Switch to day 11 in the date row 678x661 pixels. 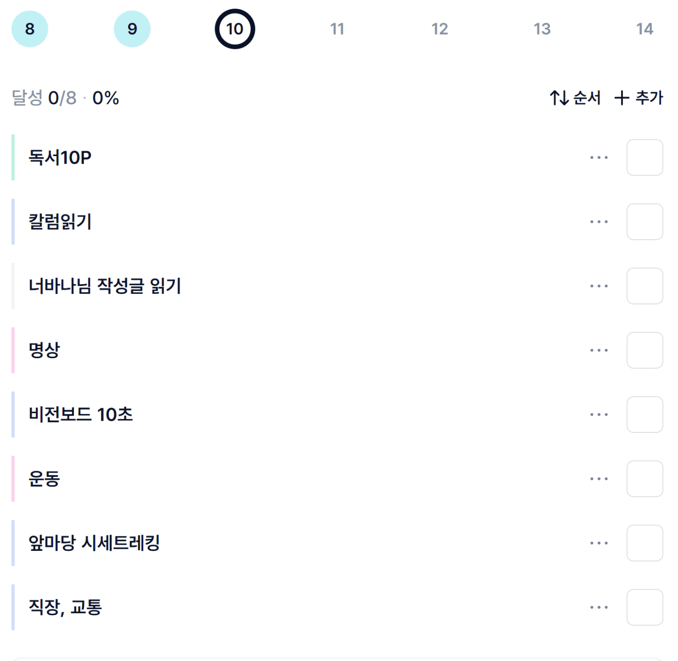click(337, 29)
